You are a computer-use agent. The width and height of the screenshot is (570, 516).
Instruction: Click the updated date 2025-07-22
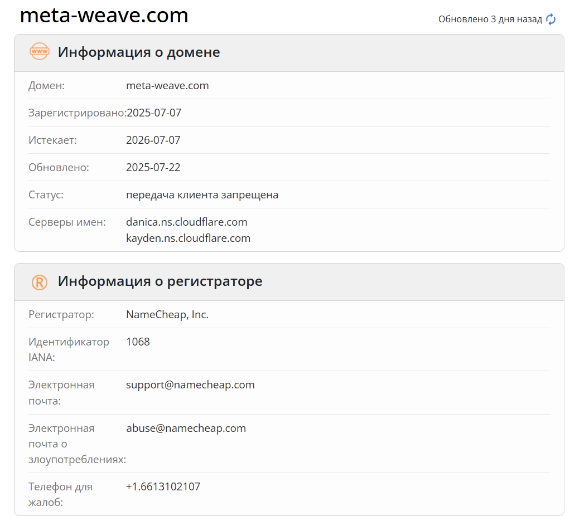click(153, 167)
